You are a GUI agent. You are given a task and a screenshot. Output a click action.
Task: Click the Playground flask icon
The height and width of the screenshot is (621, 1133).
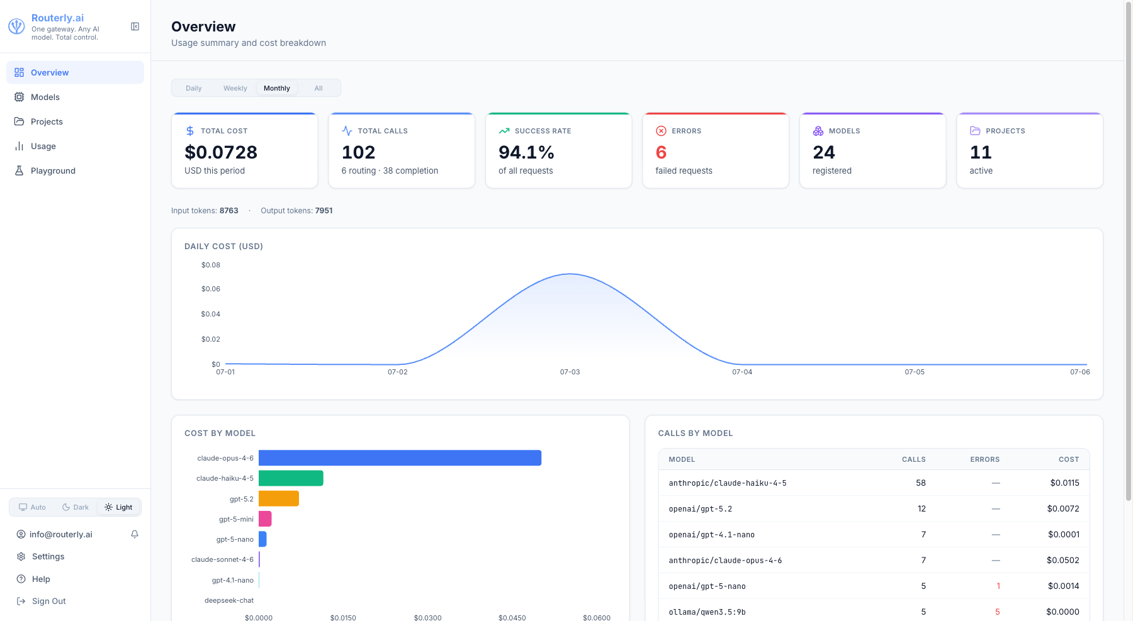coord(20,171)
